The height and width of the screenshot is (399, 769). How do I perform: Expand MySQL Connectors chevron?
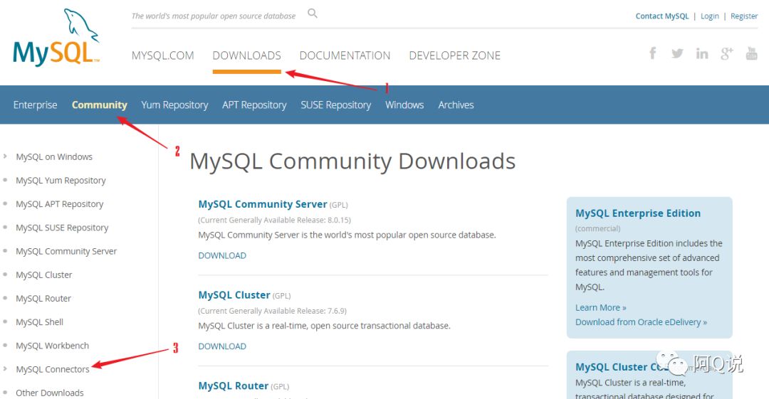[5, 368]
